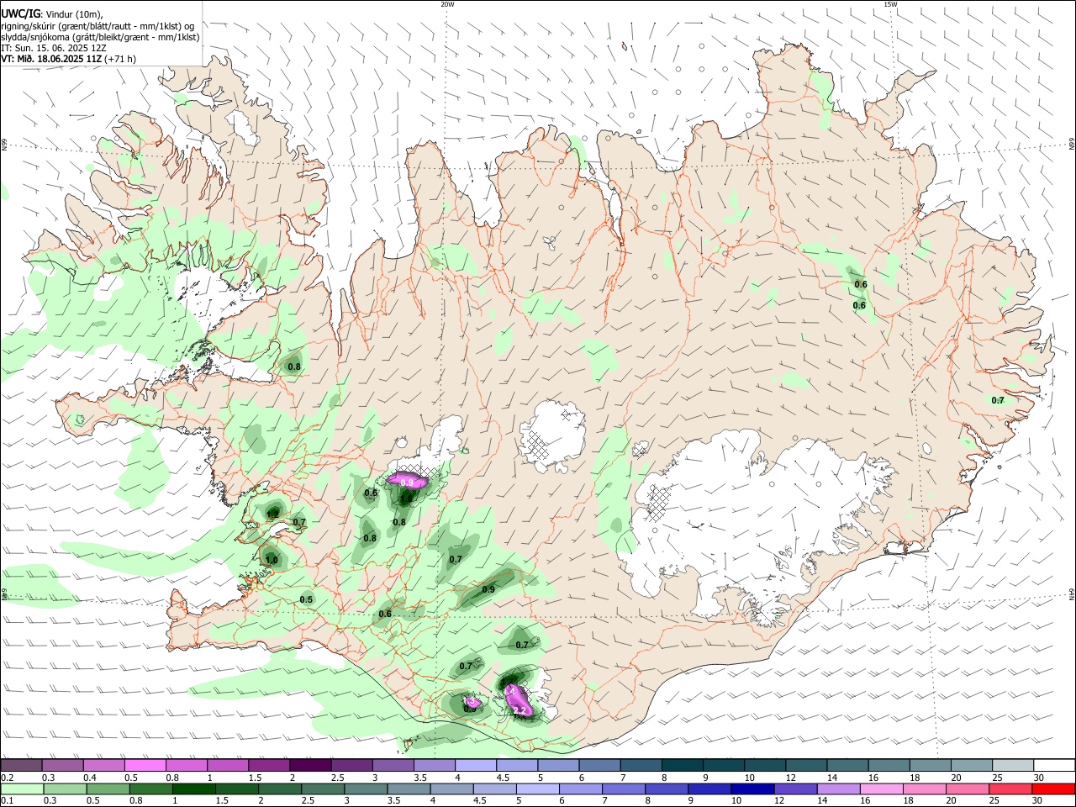Pick the white swatch ending the upper legend row
Image resolution: width=1076 pixels, height=807 pixels.
1054,766
